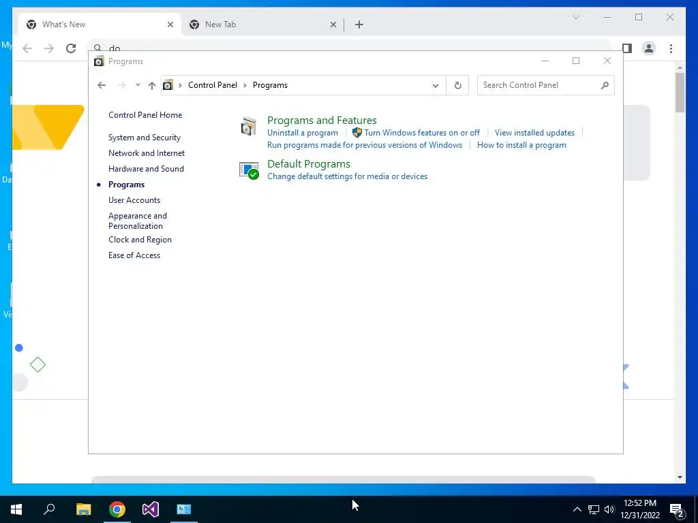Click the network tray icon
Viewport: 698px width, 523px height.
[594, 509]
